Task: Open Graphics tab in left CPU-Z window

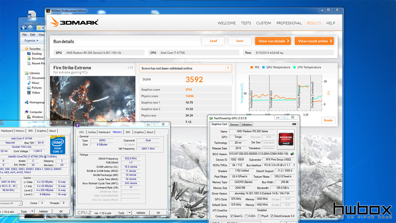Action: click(x=41, y=131)
